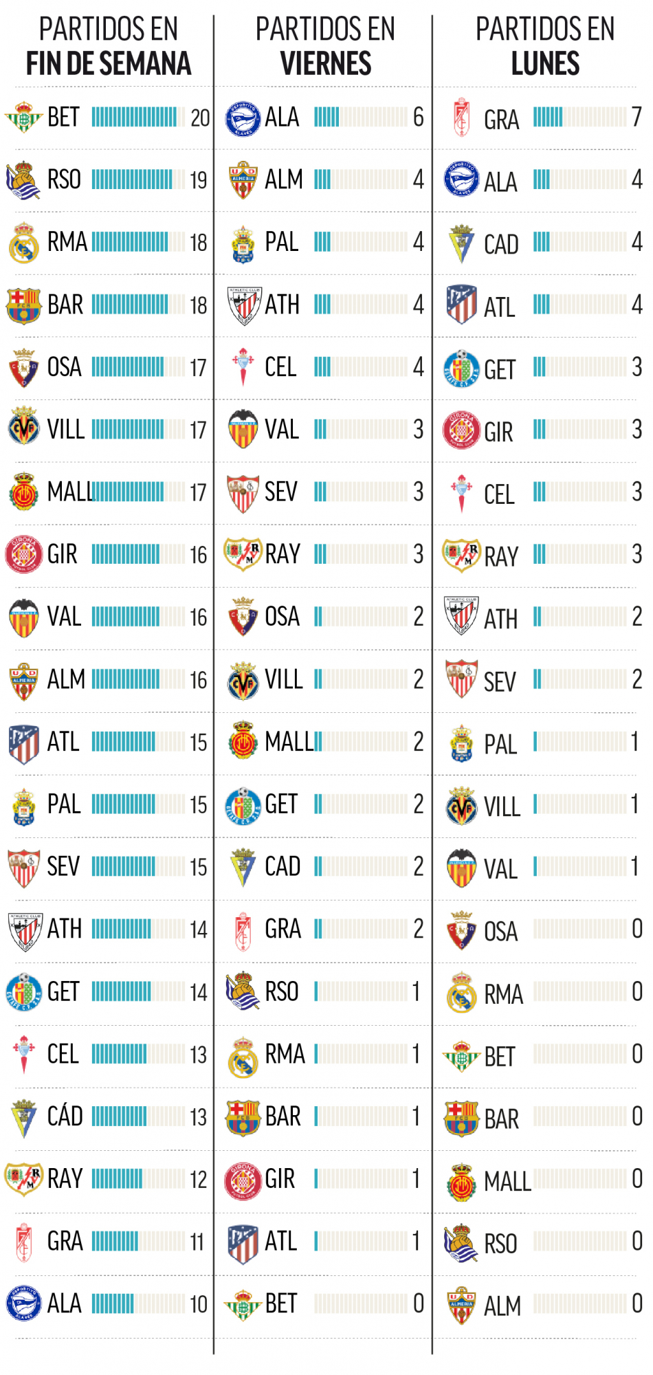Select the Alavés crest in the VIERNES column

tap(243, 119)
